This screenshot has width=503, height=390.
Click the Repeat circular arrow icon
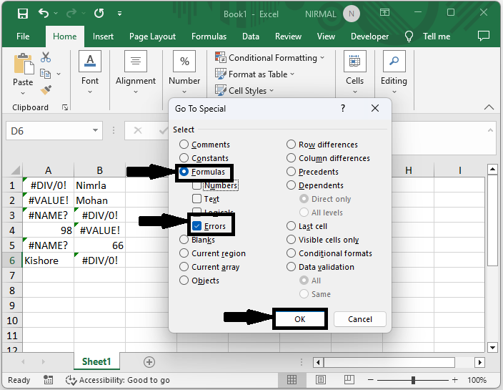coord(99,13)
